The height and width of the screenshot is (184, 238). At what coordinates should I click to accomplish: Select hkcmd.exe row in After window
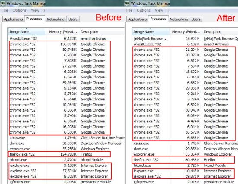(x=185, y=165)
